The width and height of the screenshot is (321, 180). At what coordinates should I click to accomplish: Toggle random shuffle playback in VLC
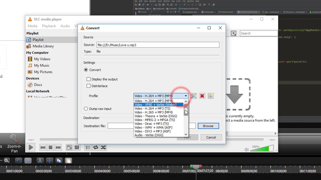(x=103, y=147)
